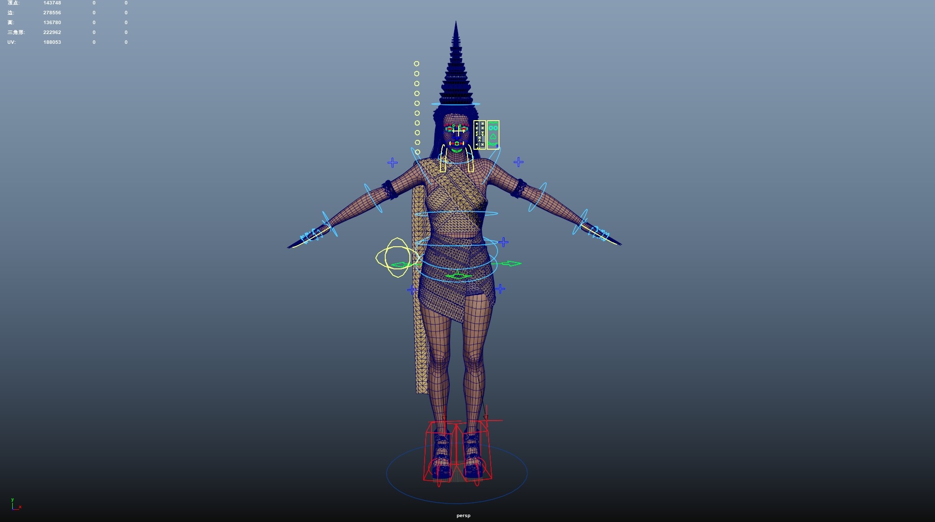
Task: Click the XY axis orientation gizmo
Action: (x=16, y=504)
